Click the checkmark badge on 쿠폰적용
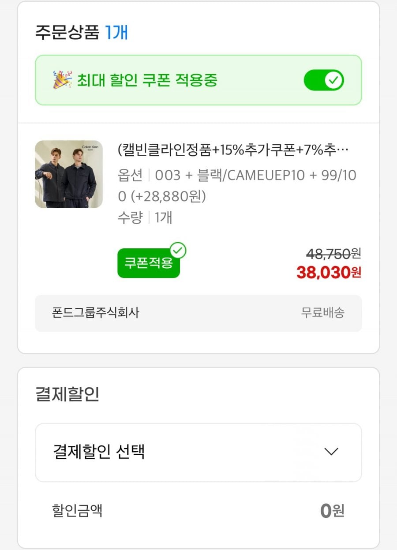The height and width of the screenshot is (550, 397). pyautogui.click(x=178, y=251)
